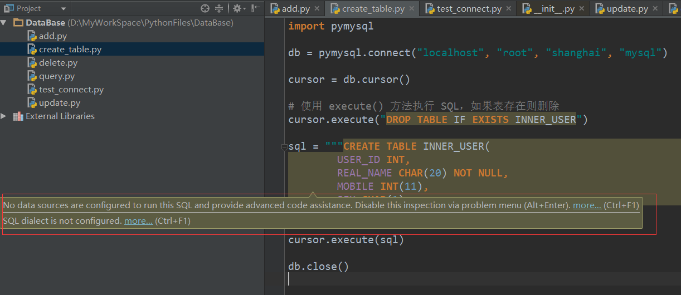Switch to the create_table.py editor tab
This screenshot has width=681, height=295.
click(373, 8)
